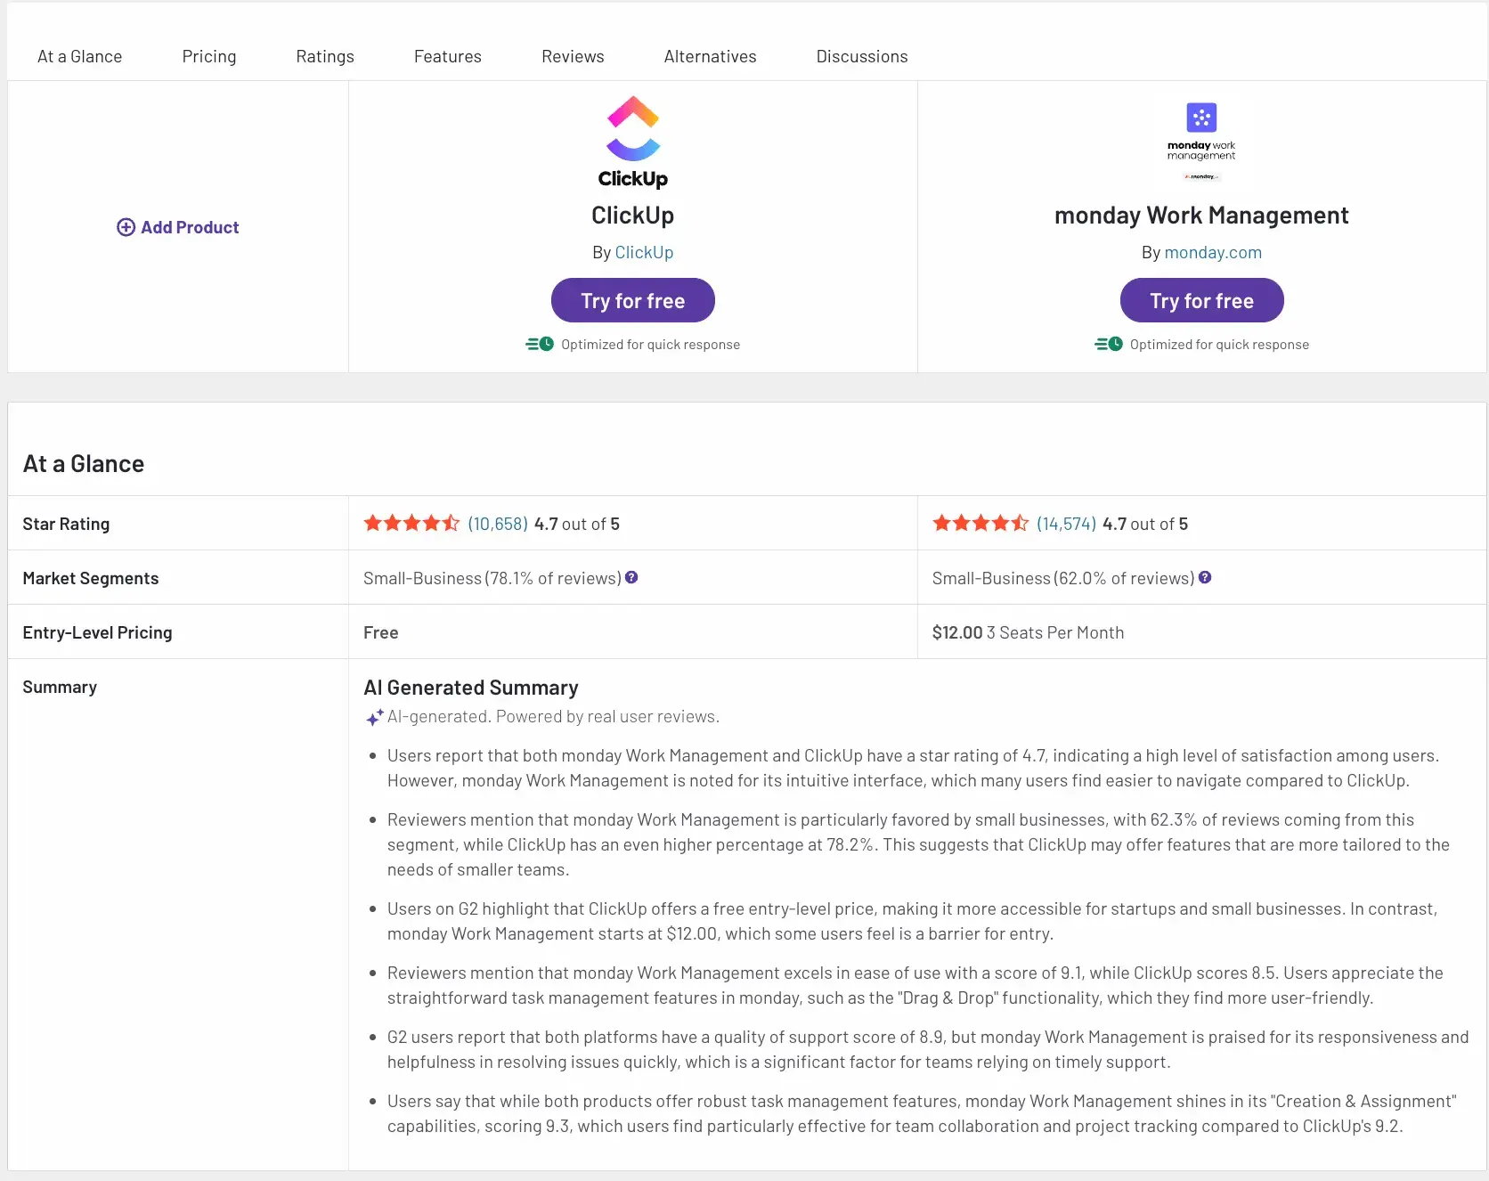Click Try for free for monday Work Management

[x=1201, y=300]
